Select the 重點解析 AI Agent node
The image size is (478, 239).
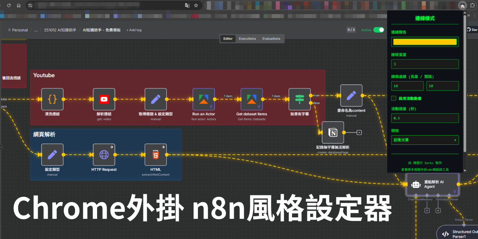[431, 184]
